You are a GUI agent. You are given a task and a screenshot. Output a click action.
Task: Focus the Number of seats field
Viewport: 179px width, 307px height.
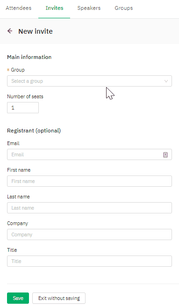(23, 108)
